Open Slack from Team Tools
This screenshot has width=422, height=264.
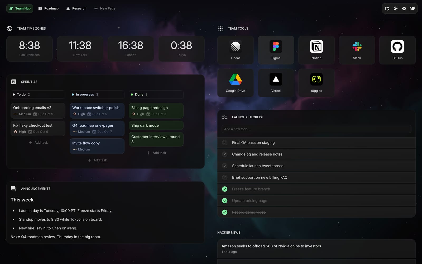pyautogui.click(x=357, y=50)
